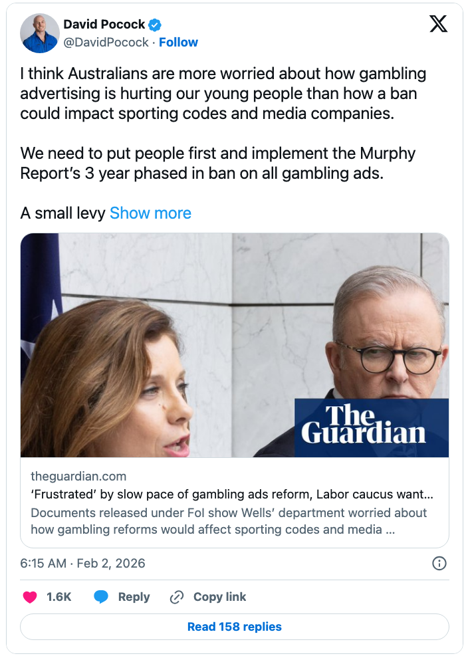Click the copy link chain icon
The width and height of the screenshot is (468, 660).
pos(177,597)
